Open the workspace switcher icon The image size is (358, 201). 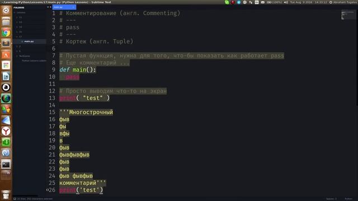click(6, 175)
